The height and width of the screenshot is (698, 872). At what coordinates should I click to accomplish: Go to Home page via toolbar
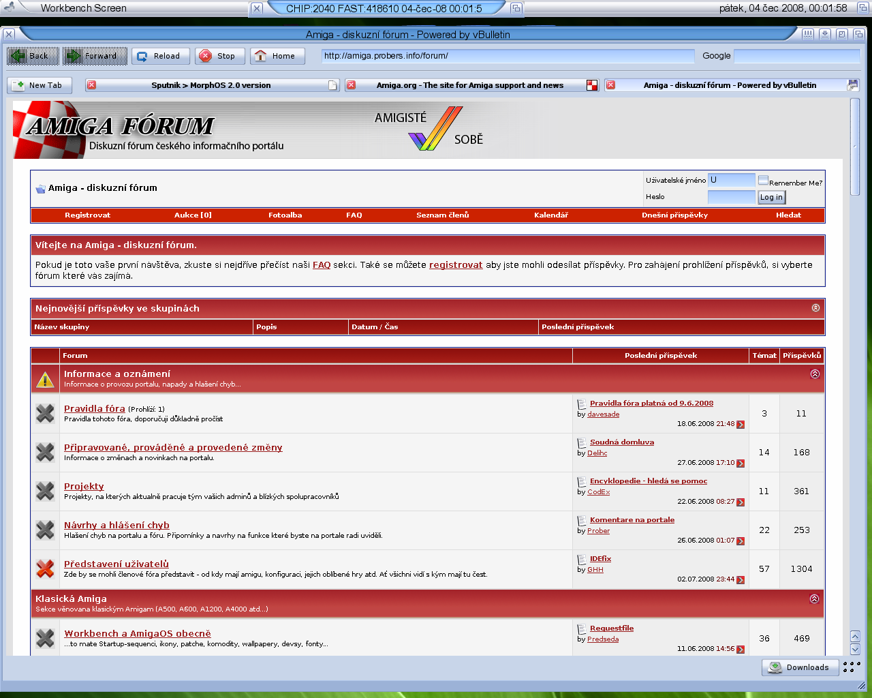(277, 56)
